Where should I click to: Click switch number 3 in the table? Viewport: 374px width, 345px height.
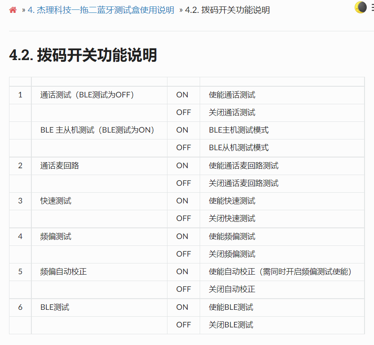pos(20,201)
